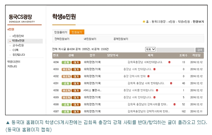Click the 번호 column header
212x135 pixels.
[56, 55]
